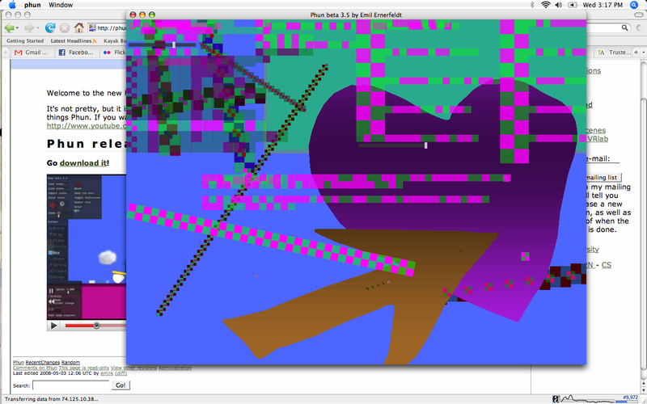Click the download it link
Screen dimensions: 647x404
[x=83, y=163]
